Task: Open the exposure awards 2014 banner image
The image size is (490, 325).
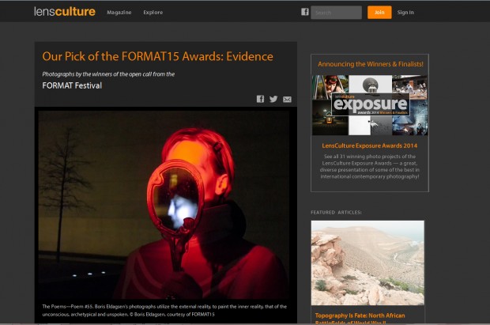Action: [370, 105]
